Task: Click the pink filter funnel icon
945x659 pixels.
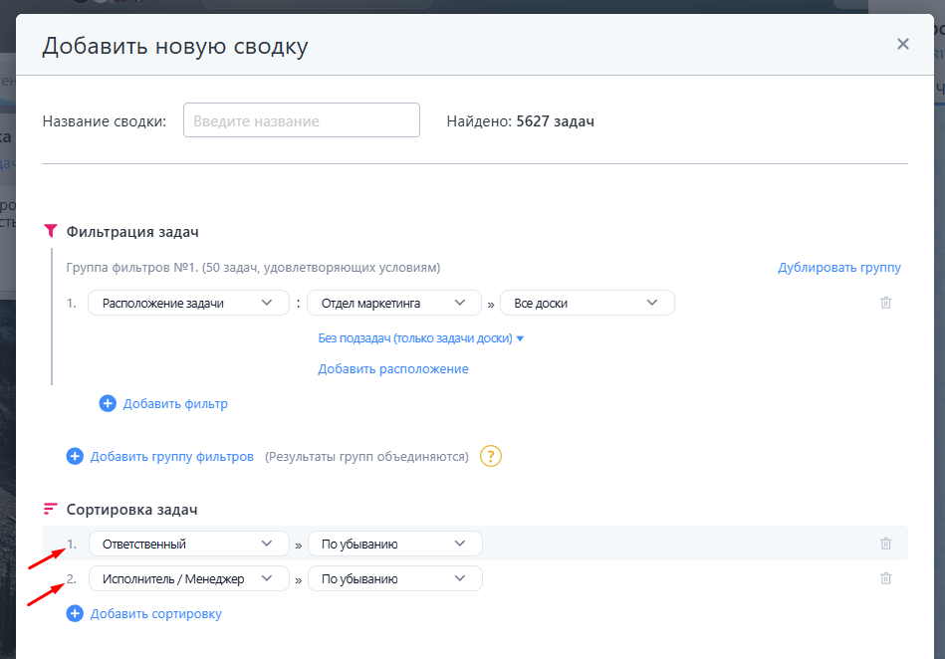Action: (x=51, y=231)
